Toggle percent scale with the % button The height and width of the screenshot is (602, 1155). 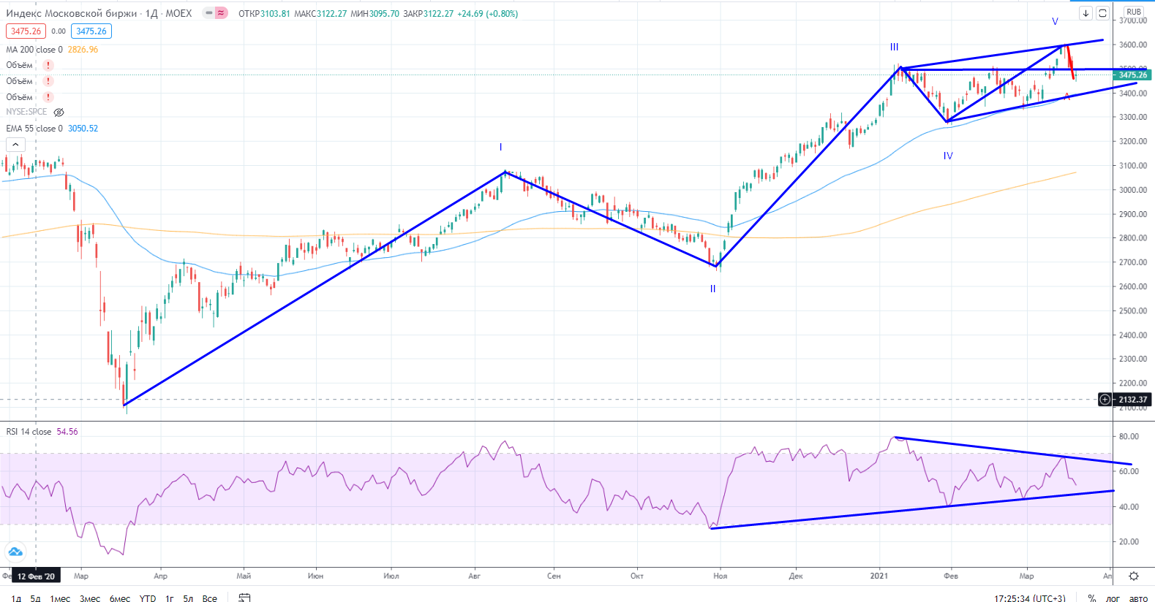[1091, 598]
